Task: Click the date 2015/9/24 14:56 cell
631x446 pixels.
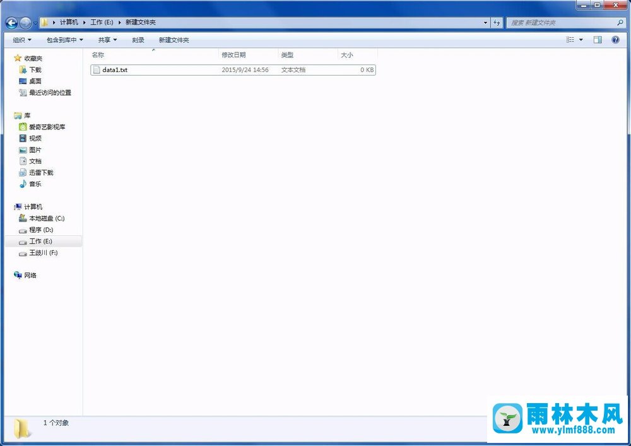Action: click(x=245, y=69)
